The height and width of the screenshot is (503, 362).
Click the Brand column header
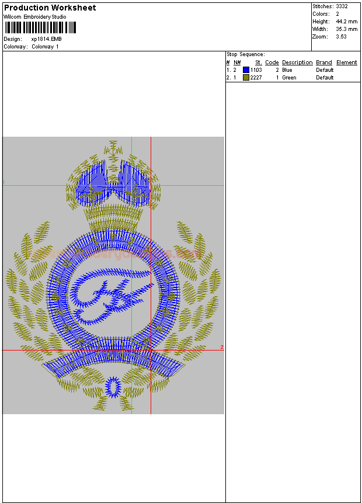(x=324, y=63)
